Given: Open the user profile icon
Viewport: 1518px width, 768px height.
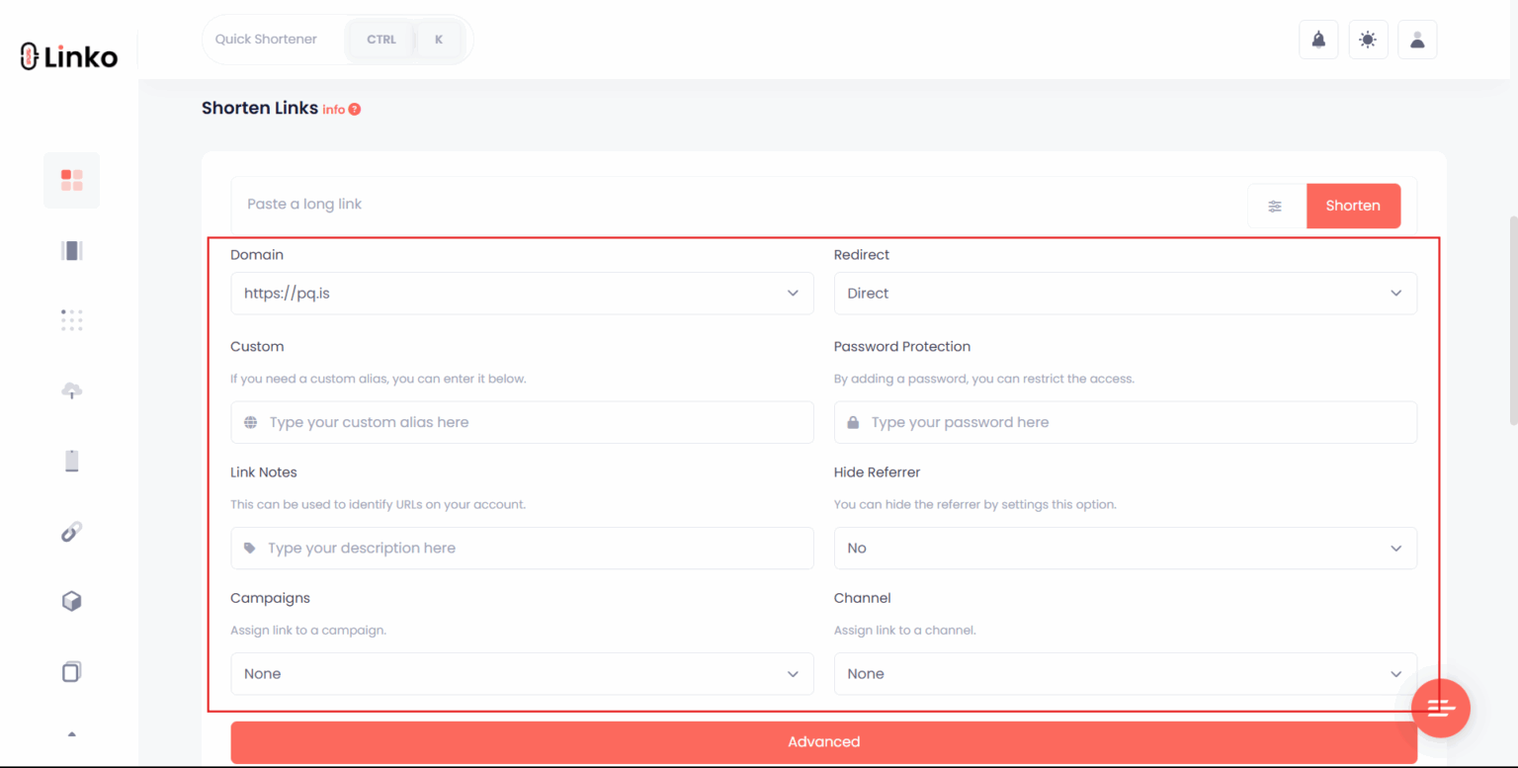Looking at the screenshot, I should 1417,40.
